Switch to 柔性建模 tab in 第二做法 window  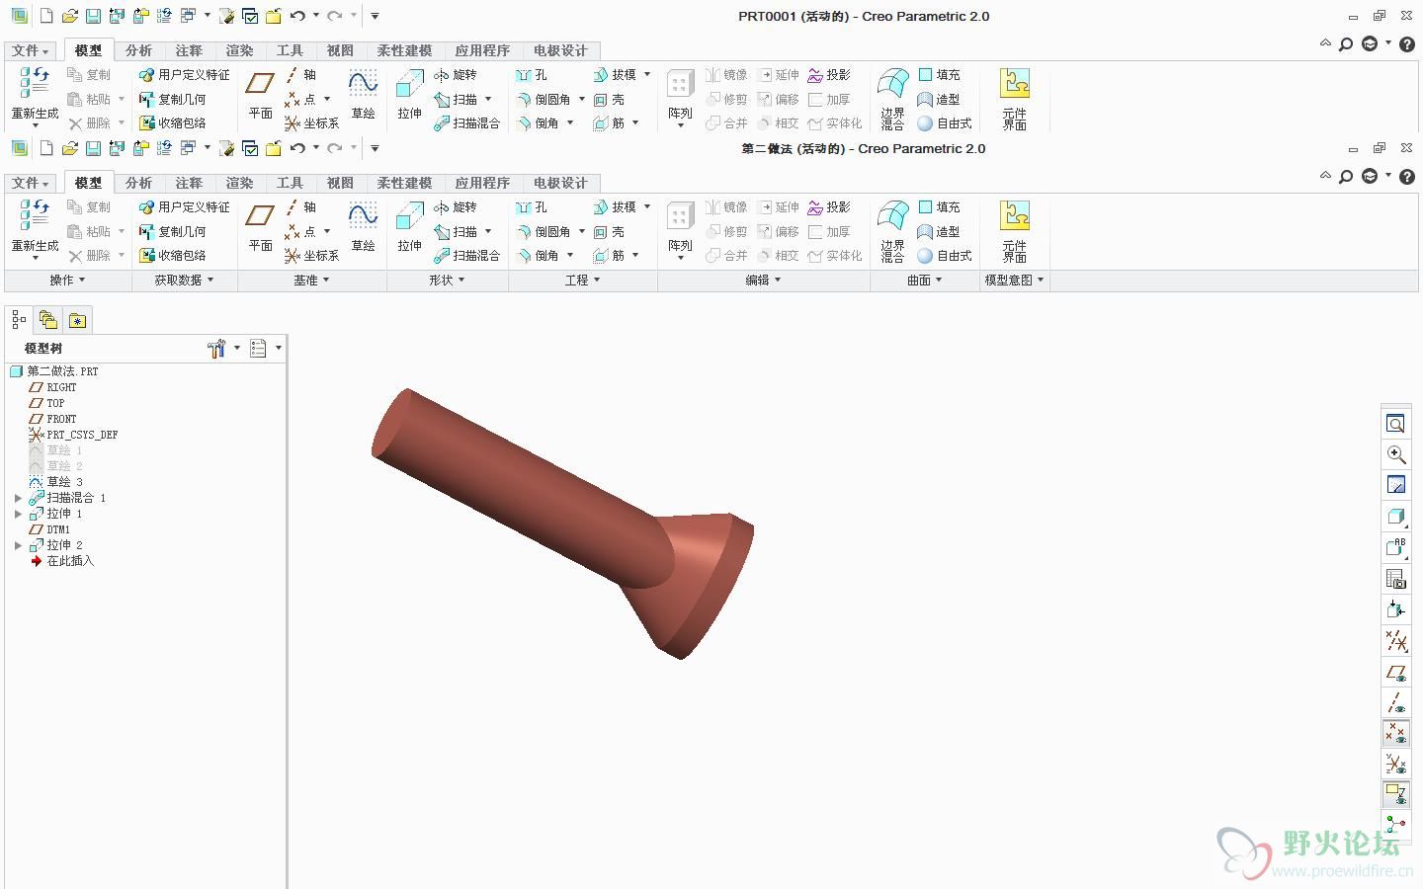404,183
